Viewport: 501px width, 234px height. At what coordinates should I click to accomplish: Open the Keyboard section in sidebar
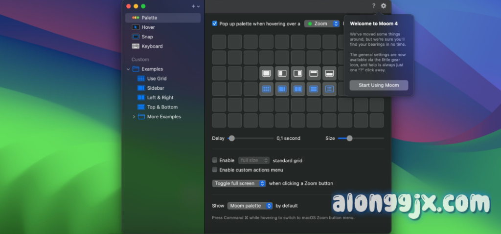pyautogui.click(x=152, y=46)
